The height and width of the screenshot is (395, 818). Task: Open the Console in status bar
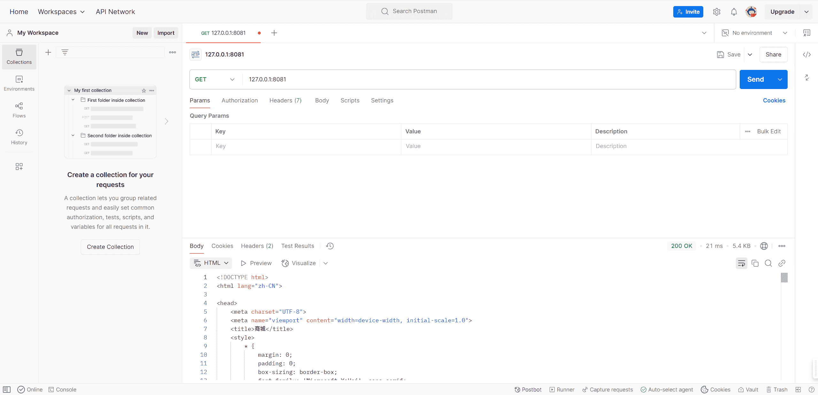point(62,390)
